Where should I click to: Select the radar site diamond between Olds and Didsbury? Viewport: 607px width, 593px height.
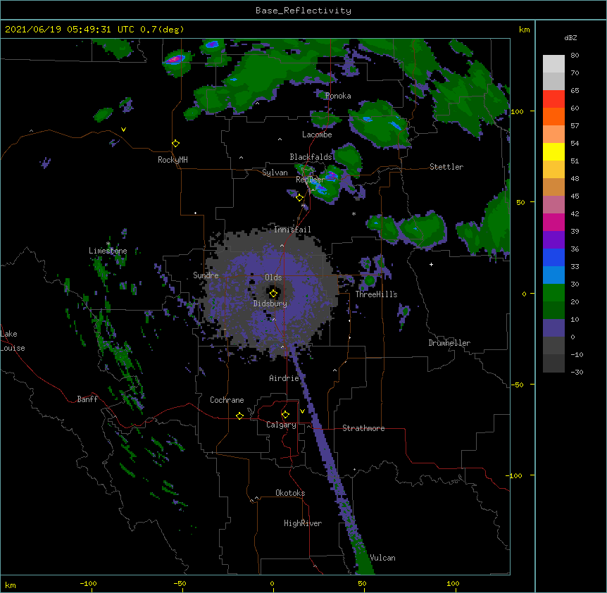pos(274,294)
